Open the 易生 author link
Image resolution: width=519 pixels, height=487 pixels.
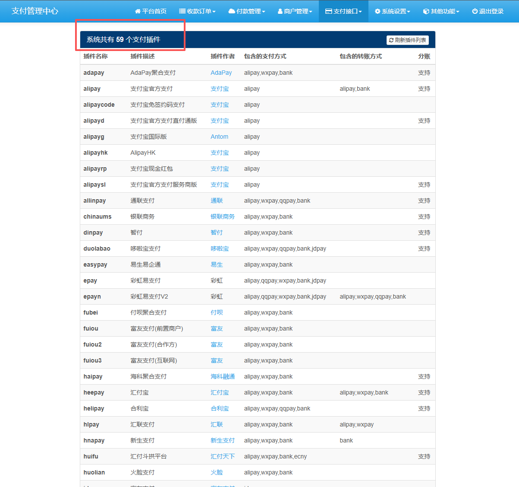217,264
